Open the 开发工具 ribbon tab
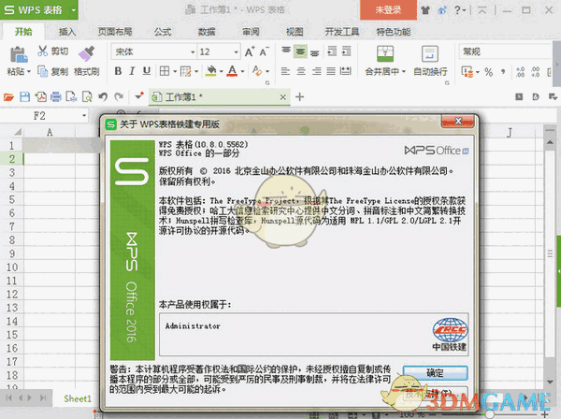Image resolution: width=561 pixels, height=419 pixels. [x=341, y=32]
